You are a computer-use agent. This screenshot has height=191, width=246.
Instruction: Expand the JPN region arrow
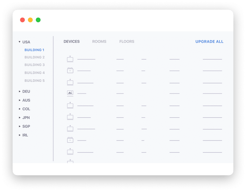[19, 118]
